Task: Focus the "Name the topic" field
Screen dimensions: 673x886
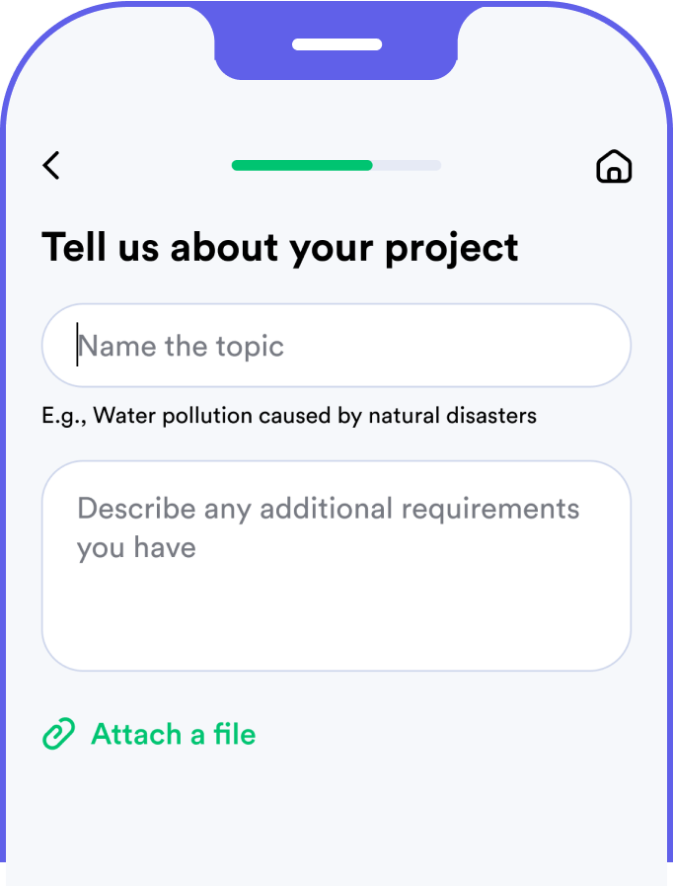Action: click(336, 346)
